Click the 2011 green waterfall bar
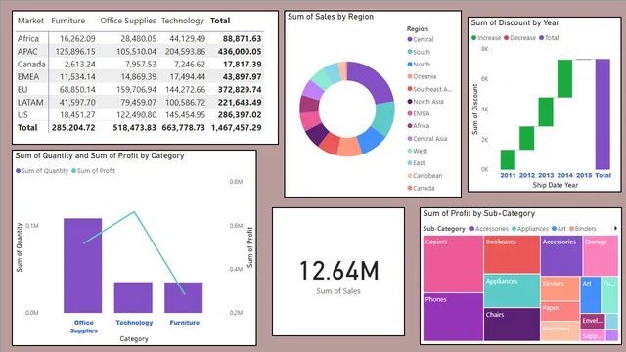626x352 pixels. coord(508,159)
